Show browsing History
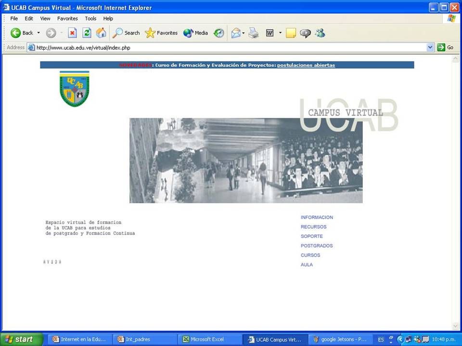The height and width of the screenshot is (346, 462). pyautogui.click(x=219, y=33)
